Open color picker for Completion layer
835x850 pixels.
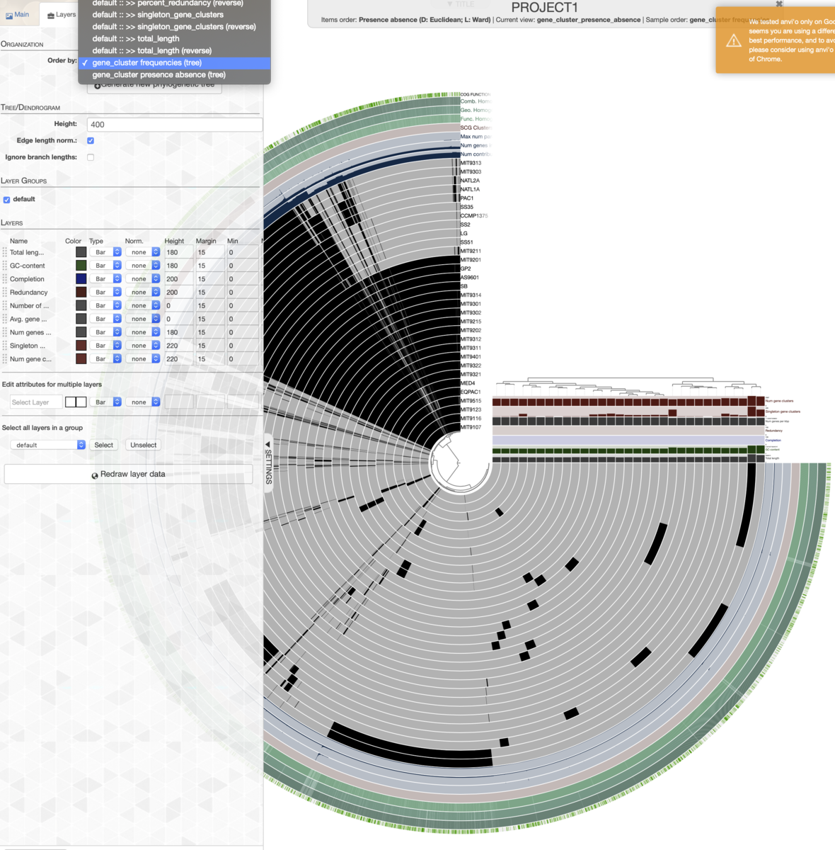click(81, 279)
